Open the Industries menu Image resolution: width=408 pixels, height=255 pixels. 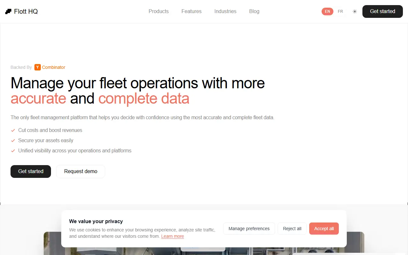[x=225, y=11]
